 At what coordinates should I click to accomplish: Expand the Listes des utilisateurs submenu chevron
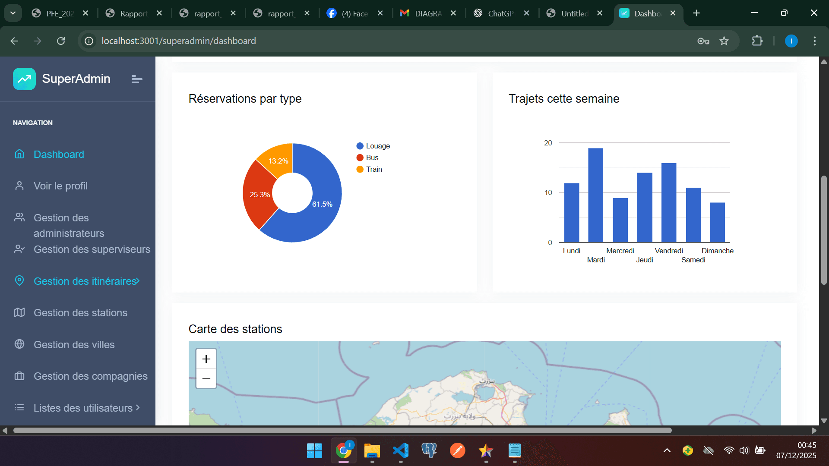[x=138, y=408]
